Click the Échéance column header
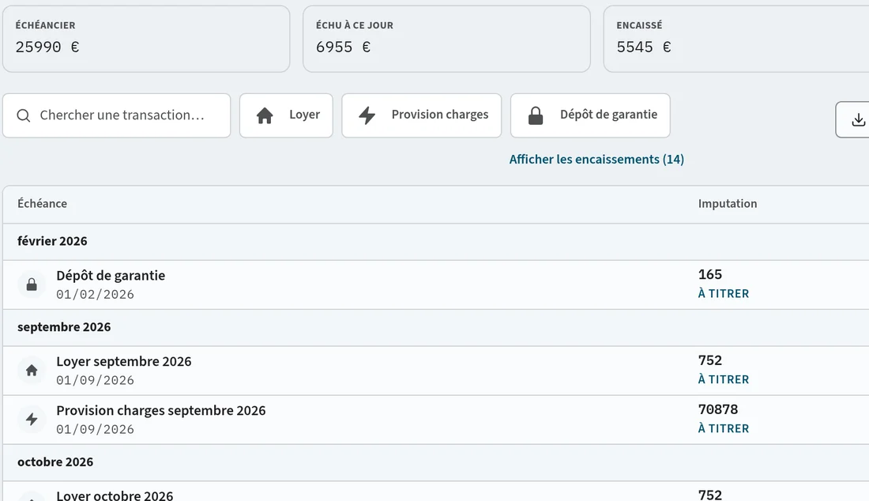 pos(42,203)
